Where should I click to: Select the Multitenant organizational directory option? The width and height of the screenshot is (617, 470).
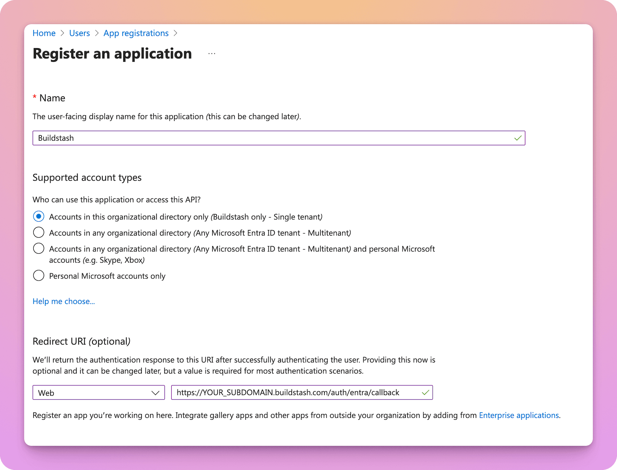[38, 232]
